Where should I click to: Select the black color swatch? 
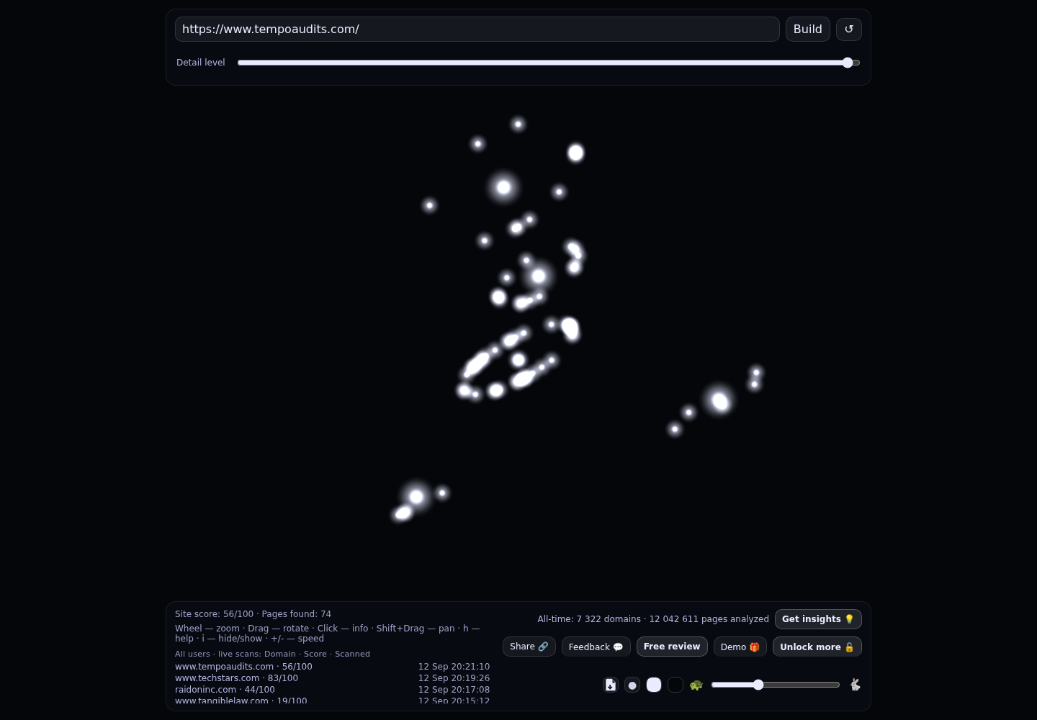[x=675, y=685]
